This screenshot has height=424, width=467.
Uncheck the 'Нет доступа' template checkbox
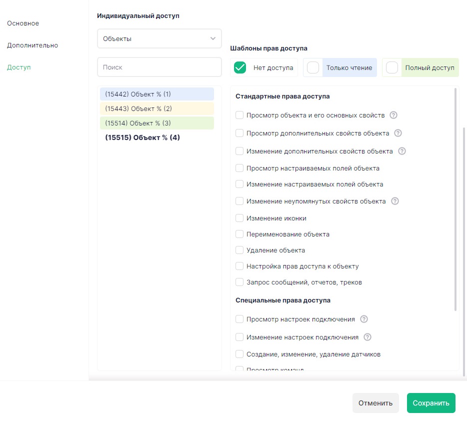pos(240,67)
